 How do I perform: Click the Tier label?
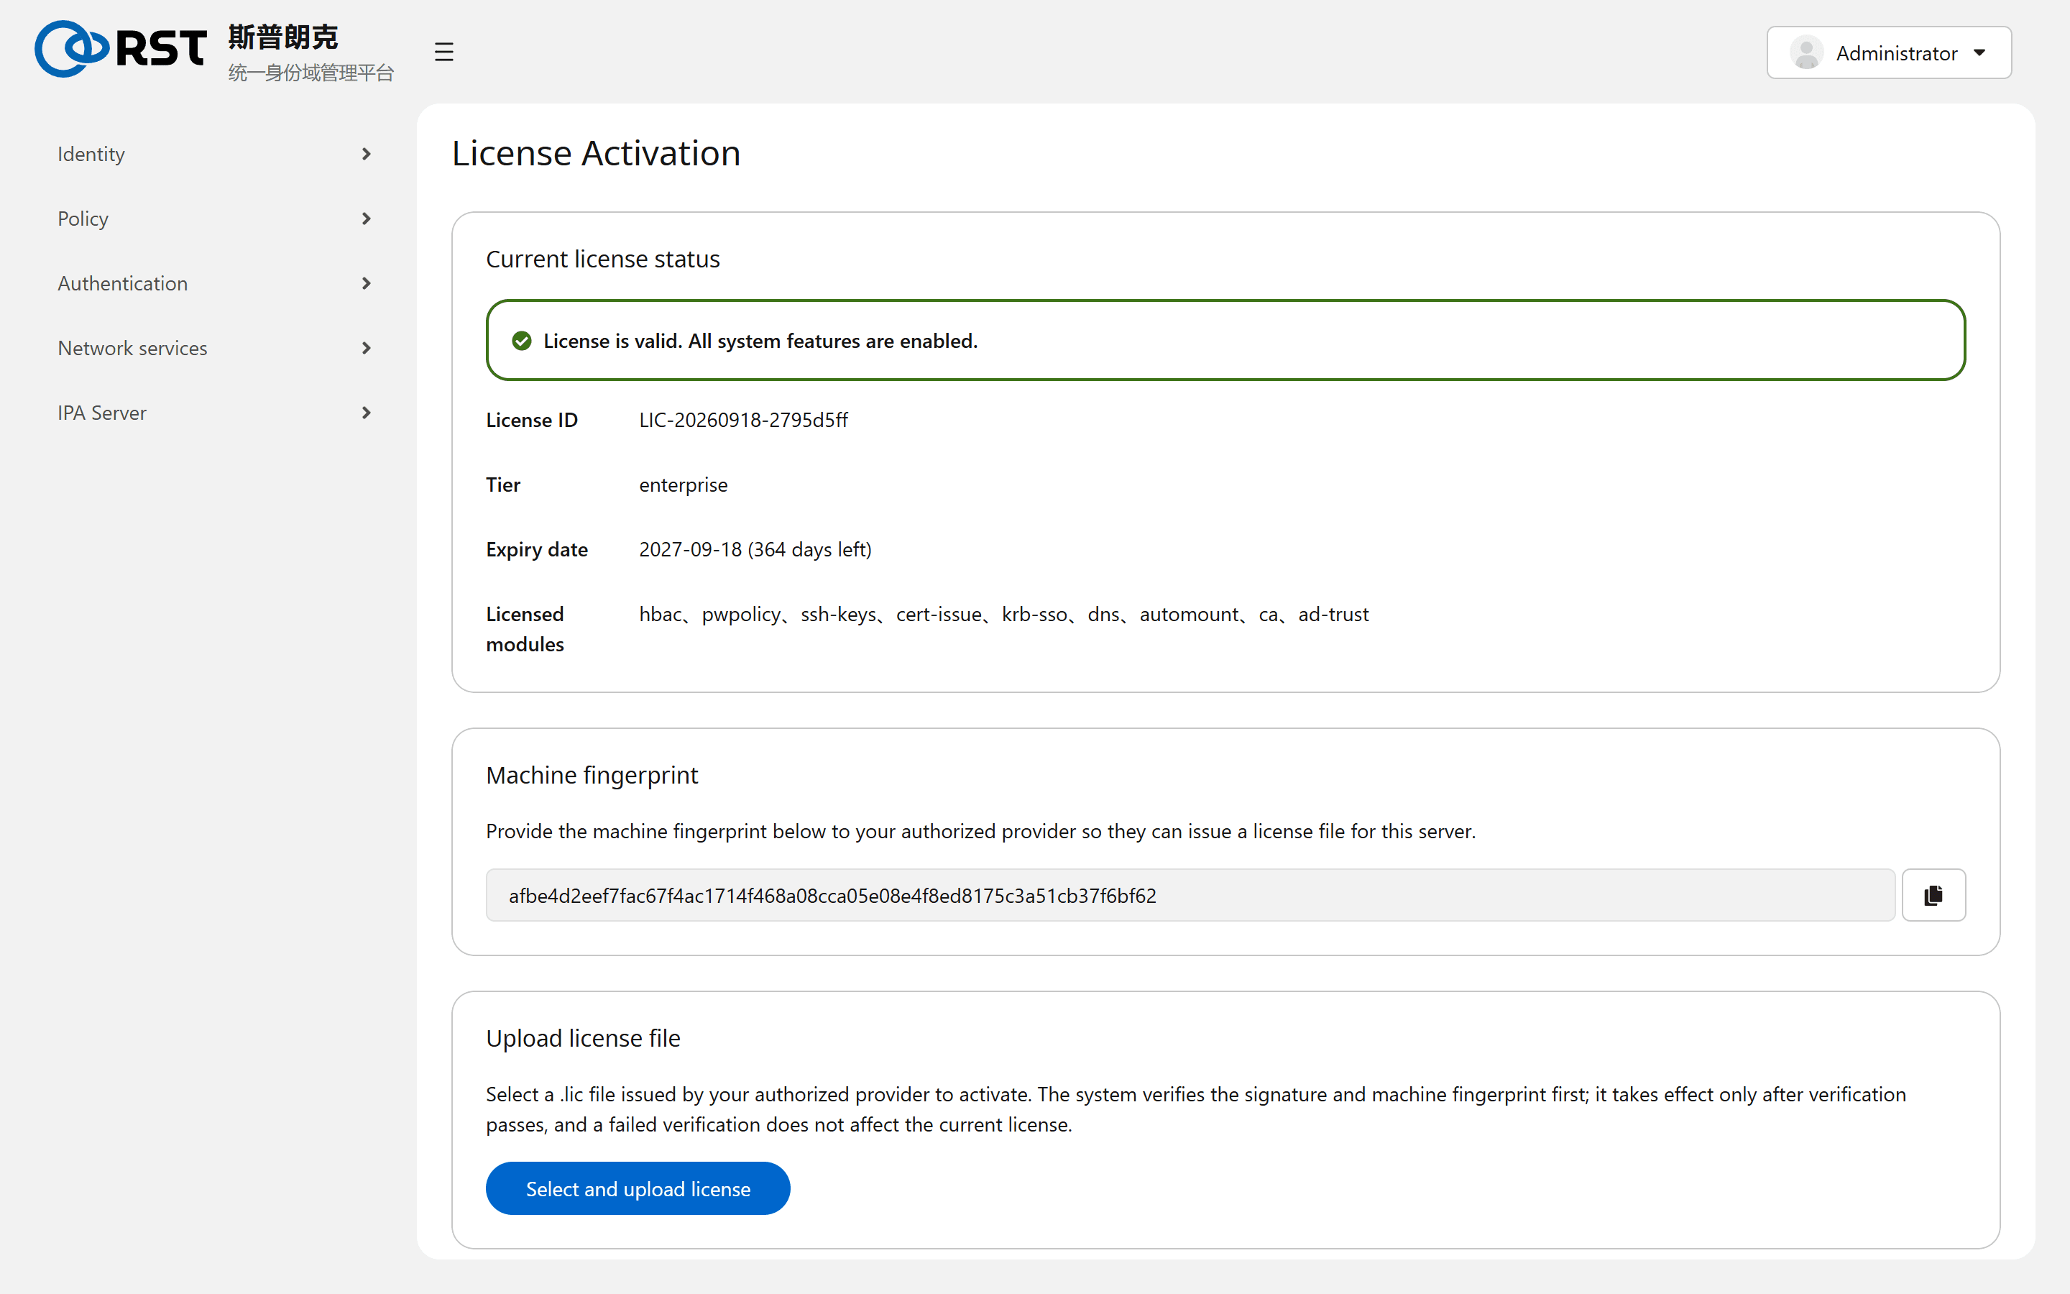pyautogui.click(x=503, y=485)
